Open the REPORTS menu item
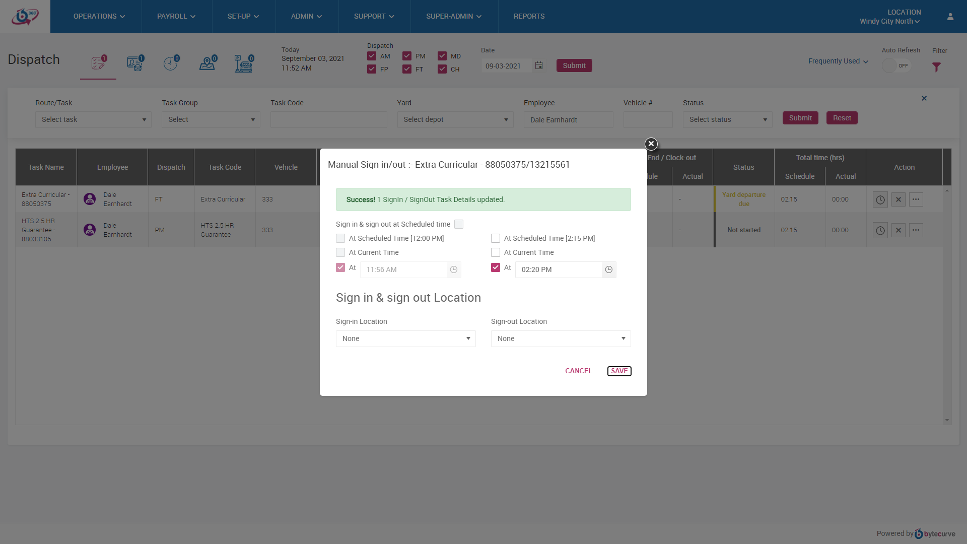Image resolution: width=967 pixels, height=544 pixels. click(x=529, y=17)
